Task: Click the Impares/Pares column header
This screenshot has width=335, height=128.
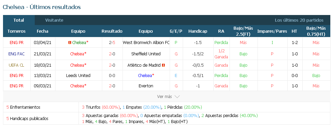Action: pos(272,31)
